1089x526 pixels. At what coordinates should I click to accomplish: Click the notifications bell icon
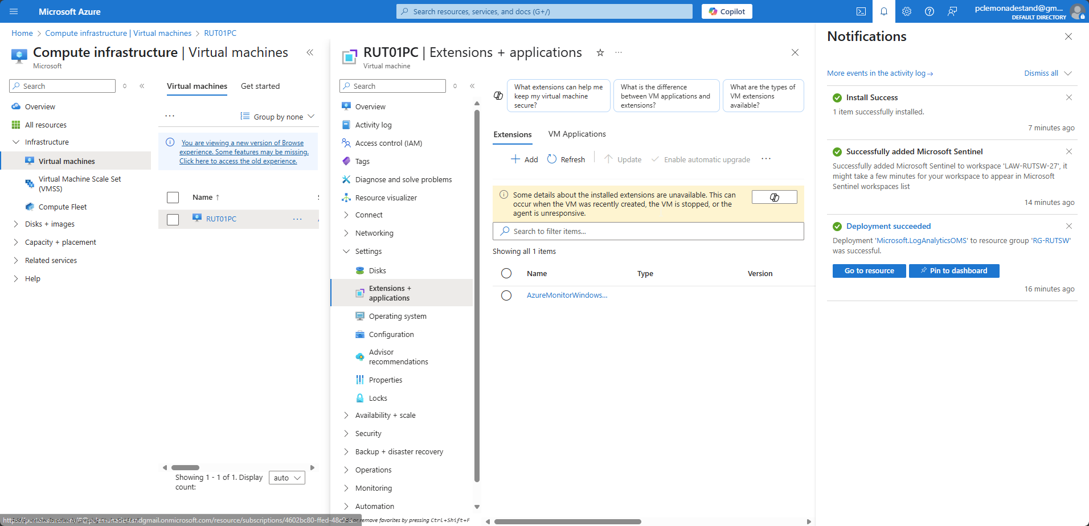tap(884, 11)
